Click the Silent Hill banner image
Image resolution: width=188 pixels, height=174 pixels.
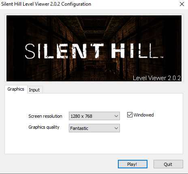(x=94, y=48)
